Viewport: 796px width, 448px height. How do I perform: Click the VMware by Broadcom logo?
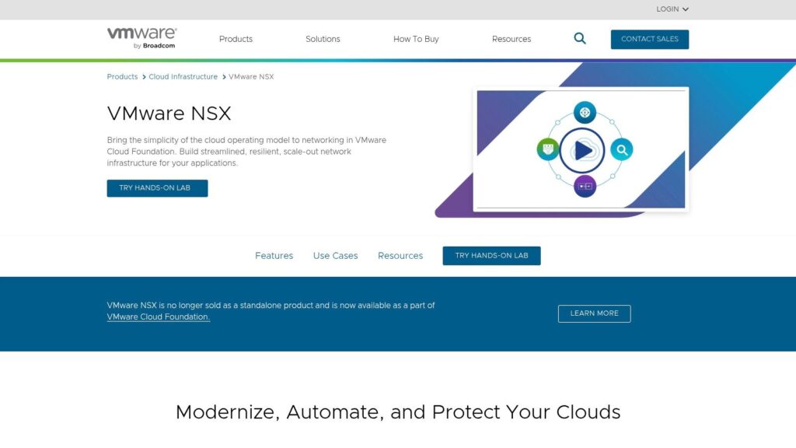(141, 38)
